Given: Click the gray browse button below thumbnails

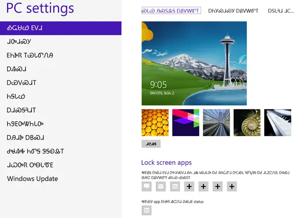Looking at the screenshot, I should point(151,144).
